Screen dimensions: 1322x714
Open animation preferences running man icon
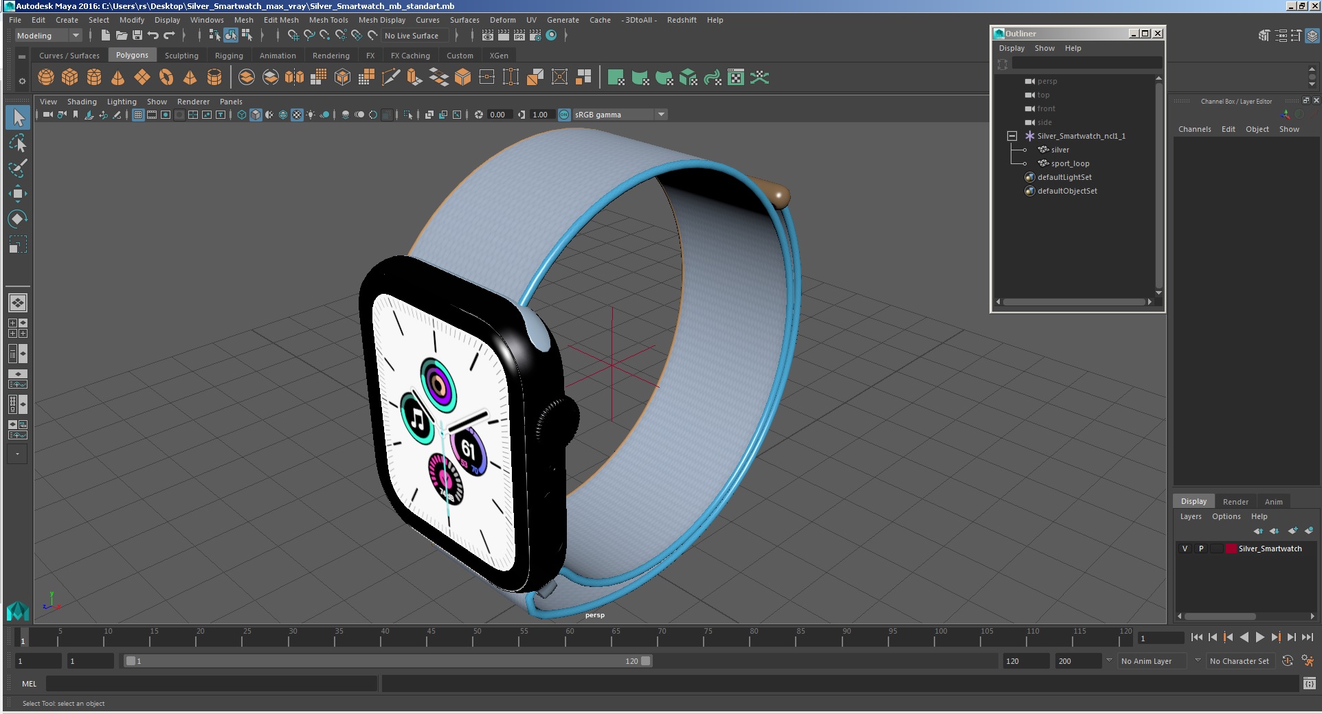coord(1307,661)
